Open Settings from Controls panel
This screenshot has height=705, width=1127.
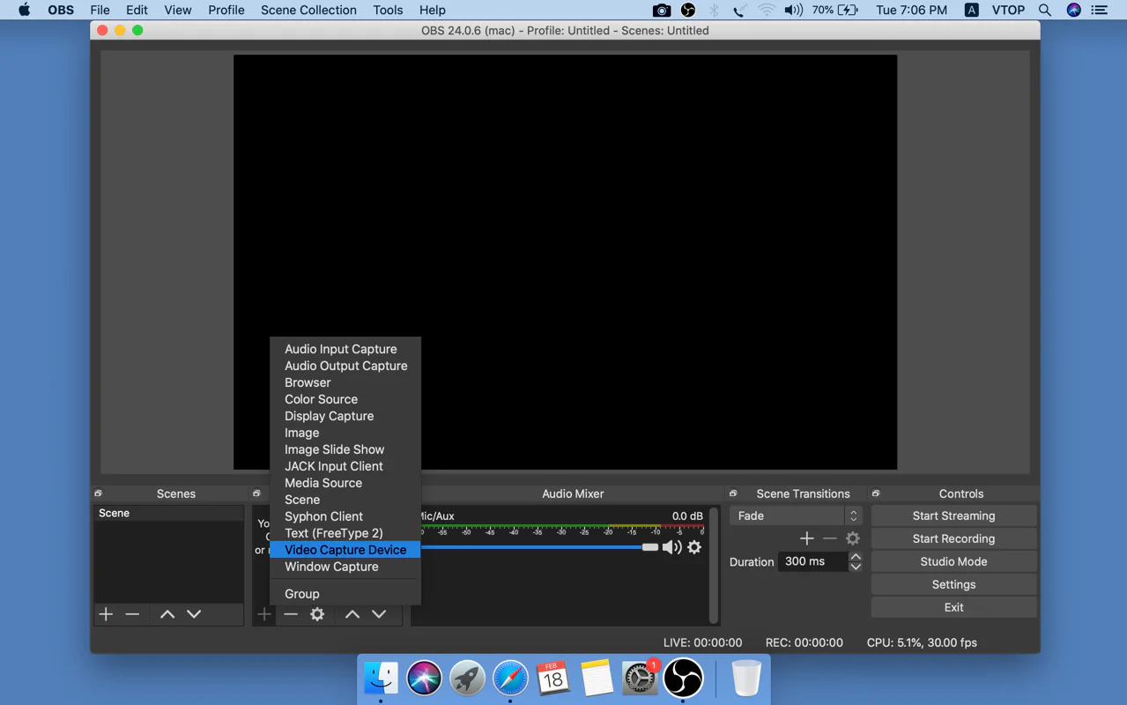point(953,584)
